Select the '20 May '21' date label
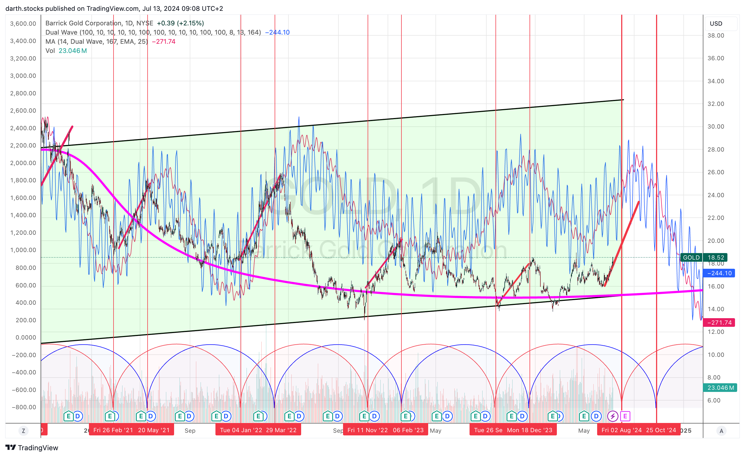 pos(154,430)
